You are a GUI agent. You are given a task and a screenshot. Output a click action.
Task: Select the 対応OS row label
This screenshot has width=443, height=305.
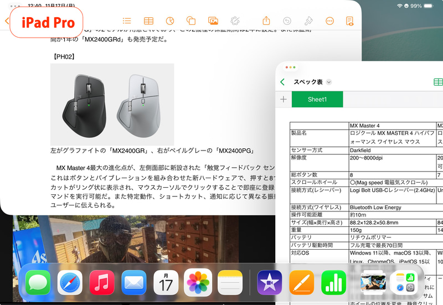click(x=320, y=256)
